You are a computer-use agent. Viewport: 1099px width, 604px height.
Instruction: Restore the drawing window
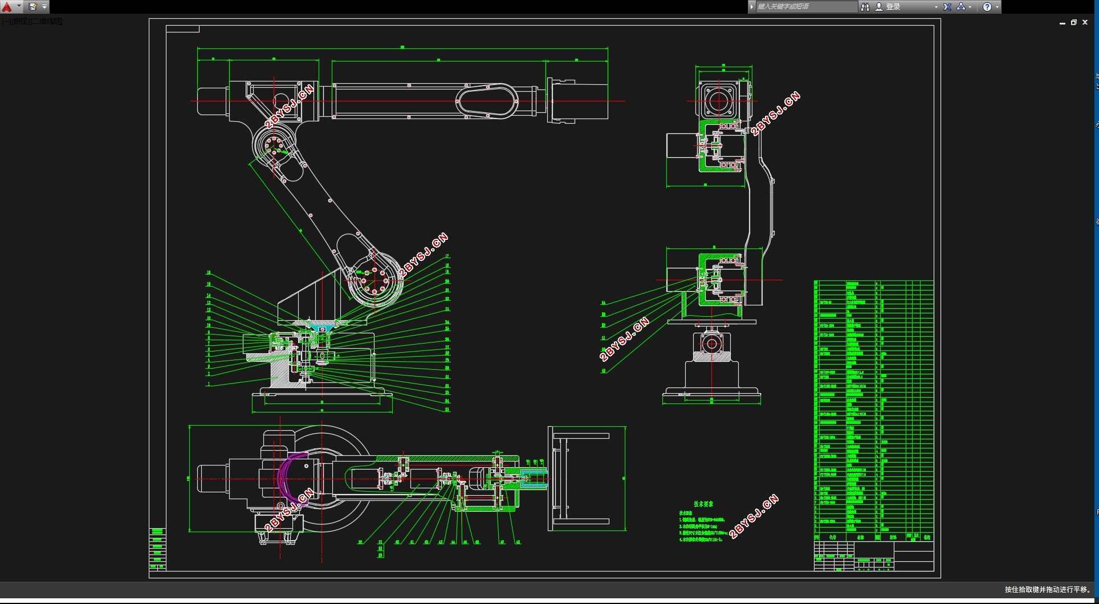(x=1074, y=23)
